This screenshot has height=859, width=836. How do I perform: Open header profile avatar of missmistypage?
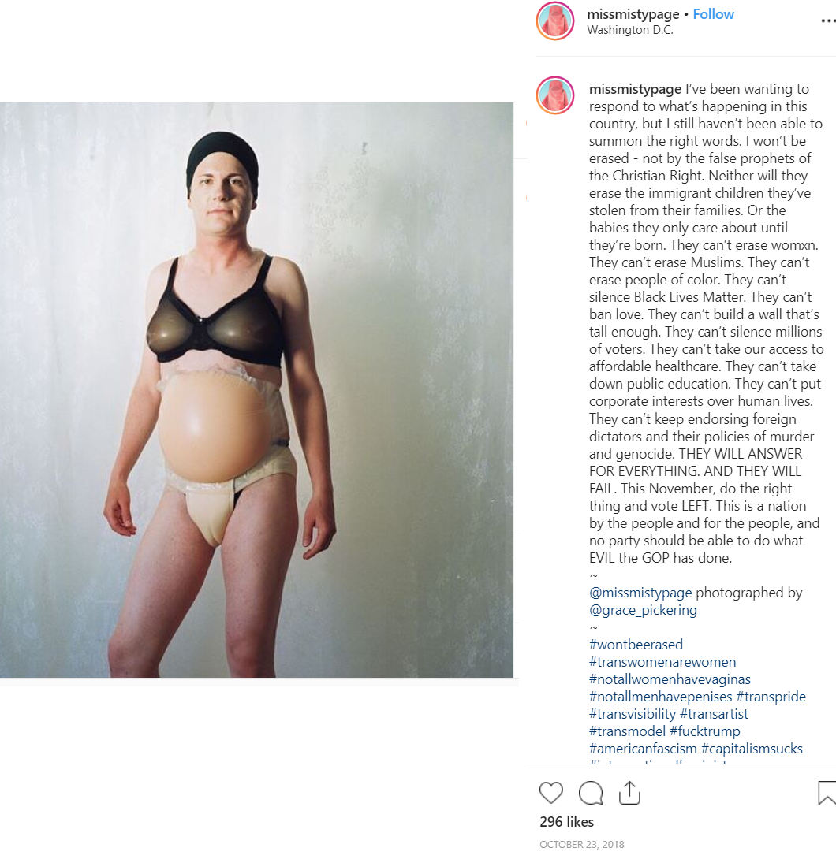click(555, 20)
